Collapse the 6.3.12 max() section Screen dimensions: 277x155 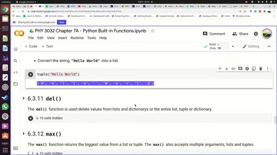click(24, 133)
